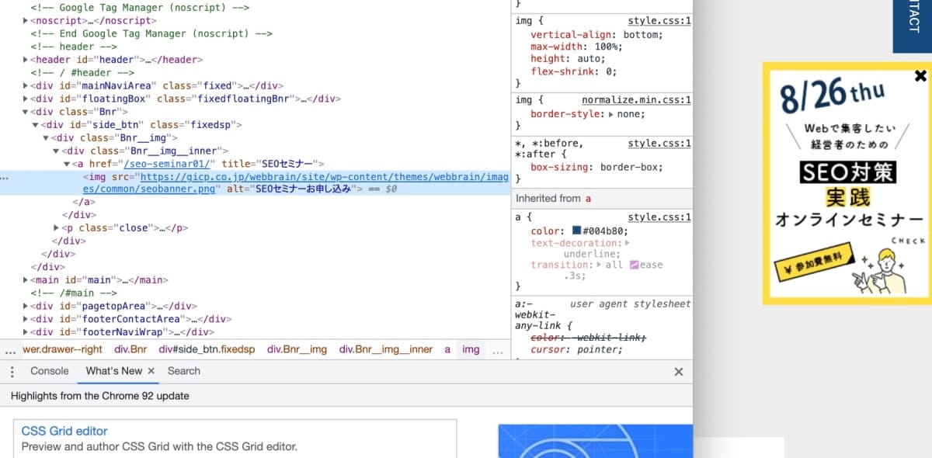
Task: Expand the noscript element
Action: (x=26, y=20)
